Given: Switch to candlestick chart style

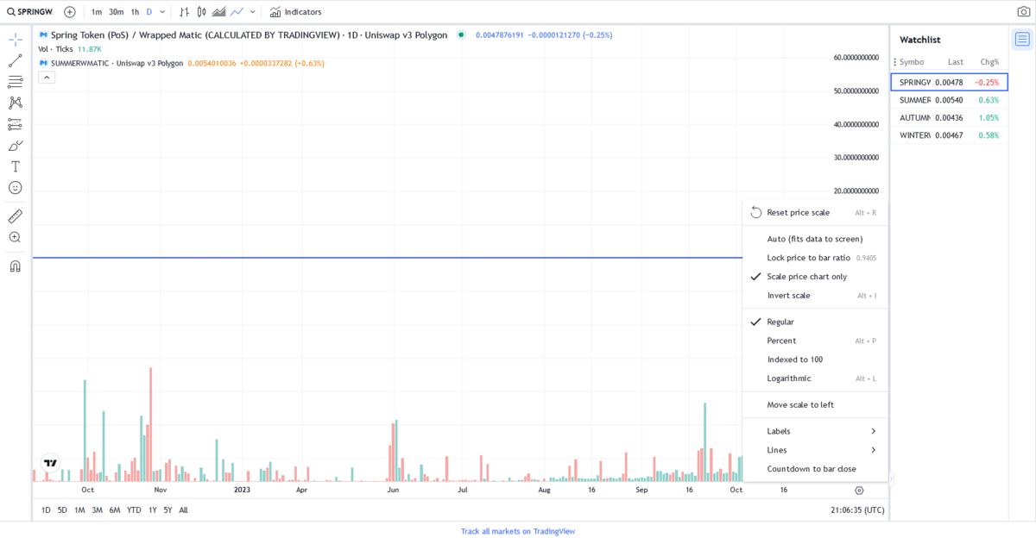Looking at the screenshot, I should (x=201, y=12).
